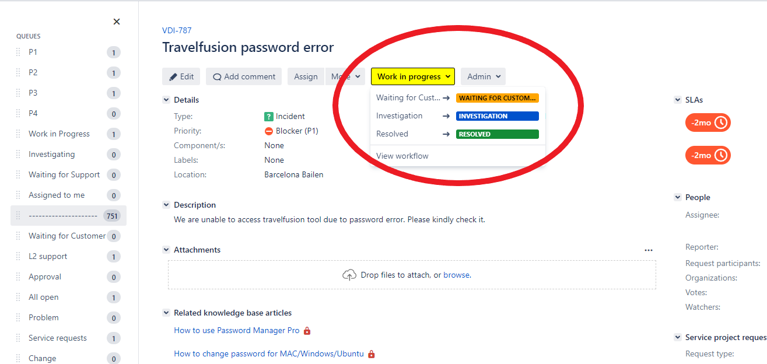Collapse the Details section
The image size is (767, 364).
[x=166, y=100]
